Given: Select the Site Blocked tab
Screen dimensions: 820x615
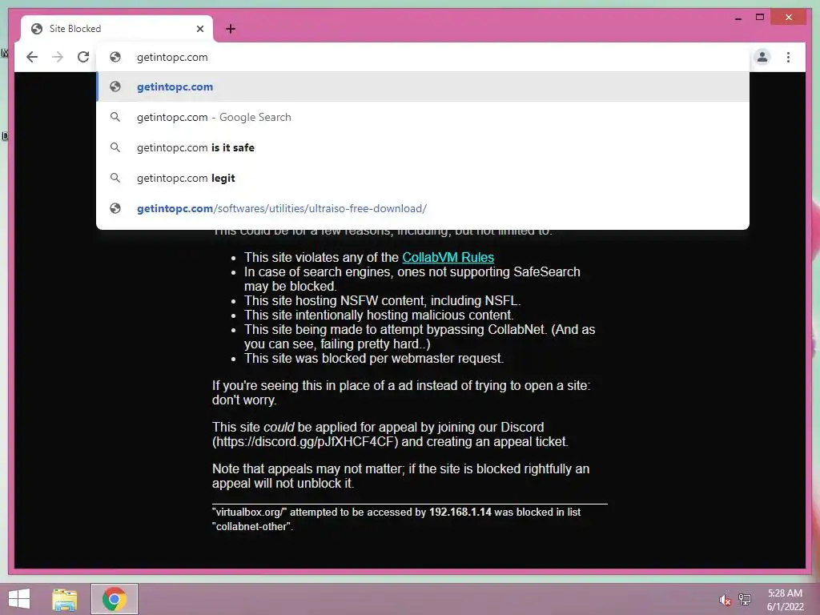Looking at the screenshot, I should 117,29.
